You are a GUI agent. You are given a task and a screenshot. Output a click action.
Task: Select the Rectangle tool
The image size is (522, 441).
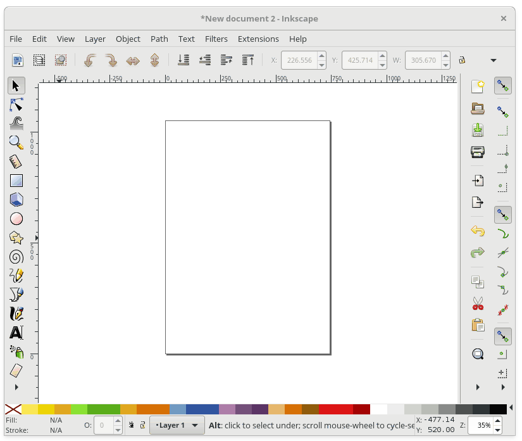16,181
